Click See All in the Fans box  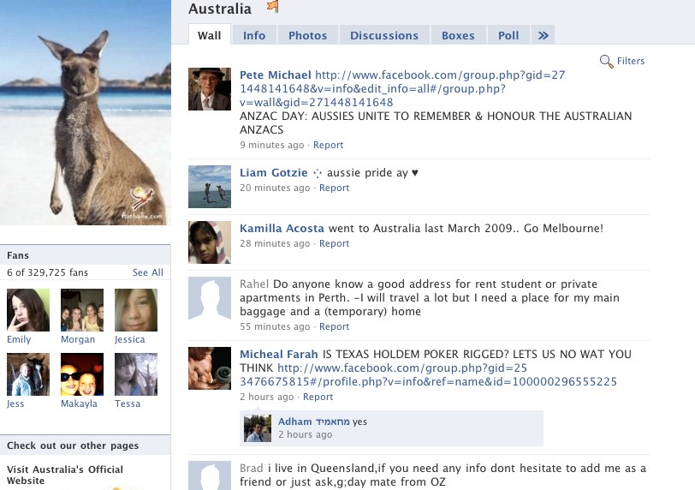[147, 272]
